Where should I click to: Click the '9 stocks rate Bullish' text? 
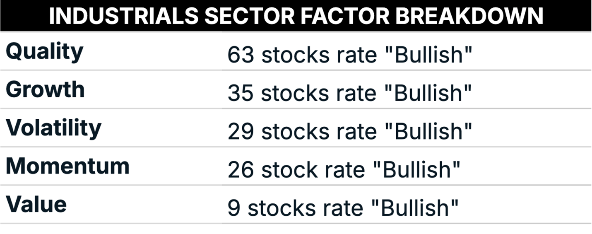pos(344,207)
